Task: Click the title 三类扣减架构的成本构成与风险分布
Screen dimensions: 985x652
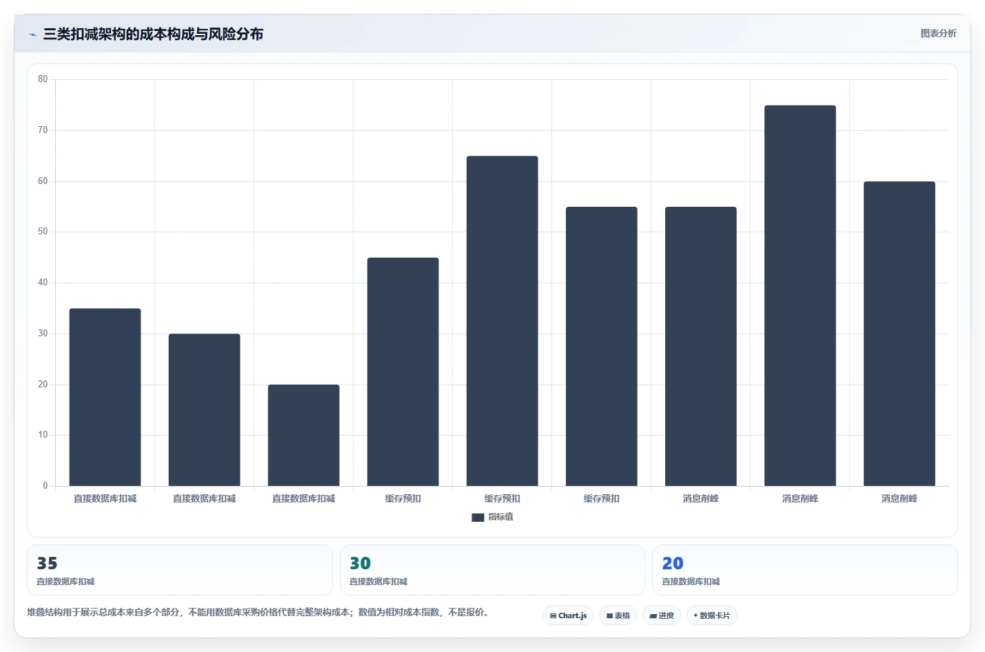Action: tap(153, 34)
